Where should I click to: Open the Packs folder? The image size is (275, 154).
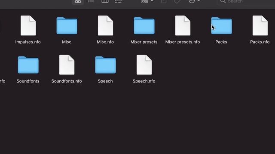tap(221, 26)
